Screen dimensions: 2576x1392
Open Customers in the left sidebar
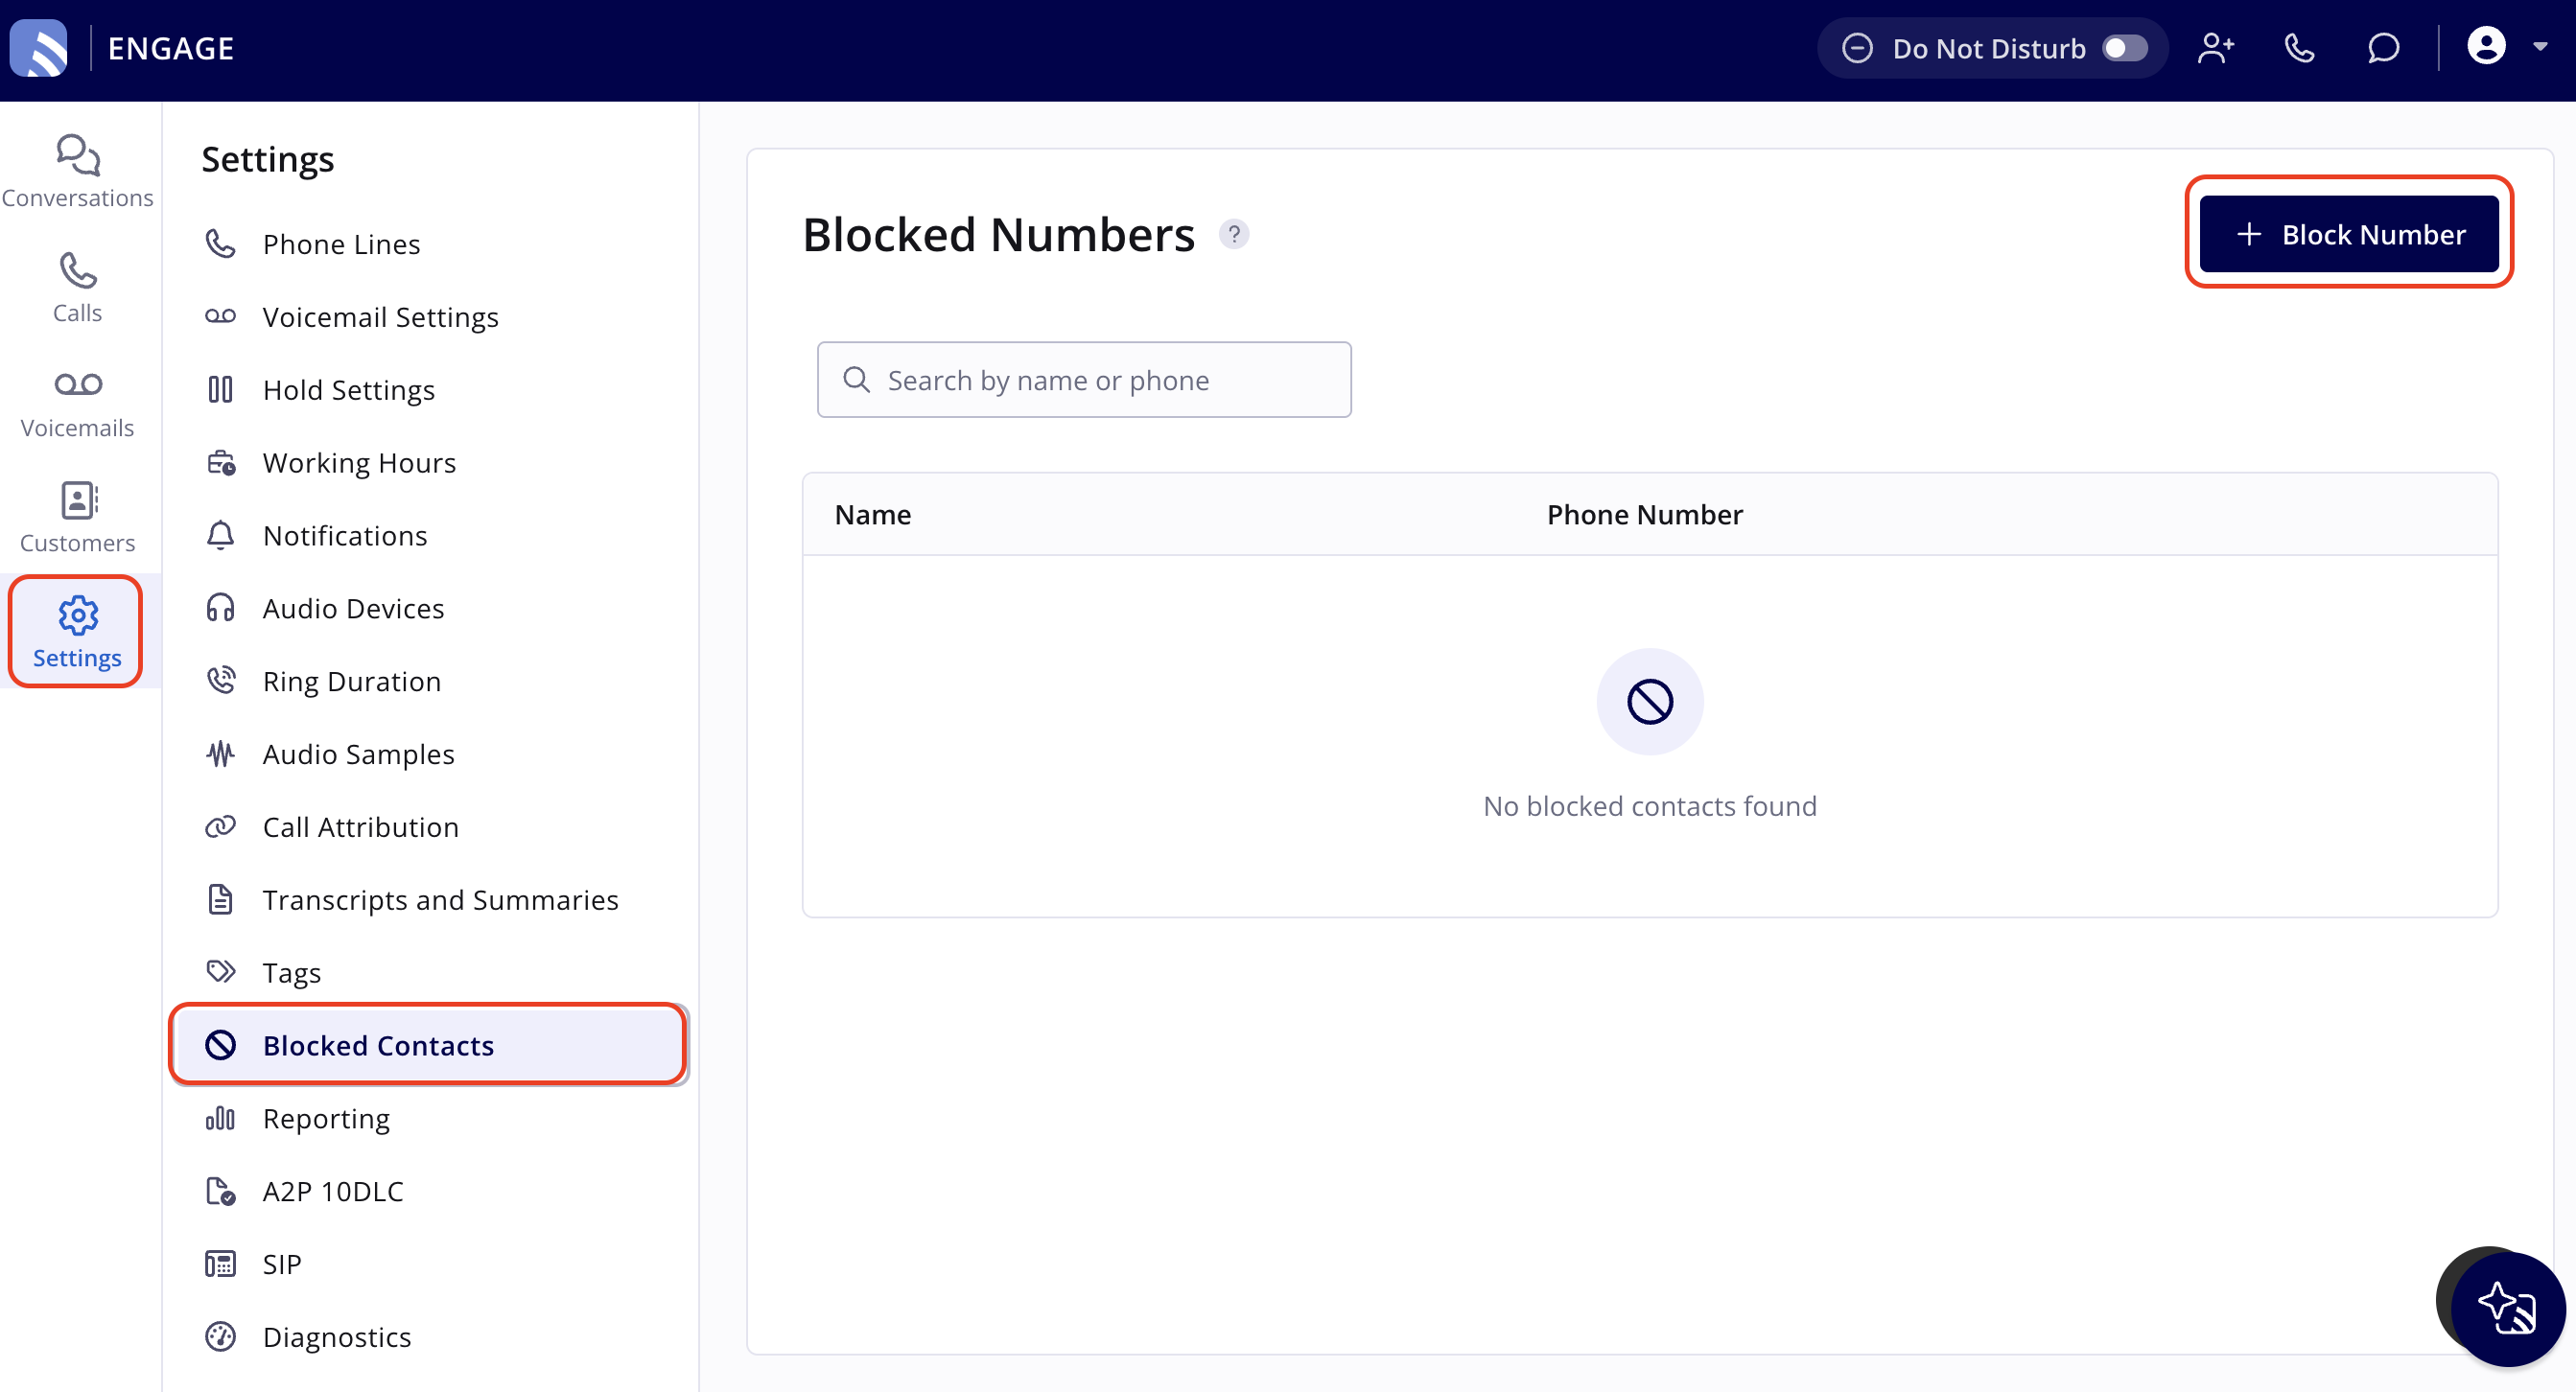78,518
